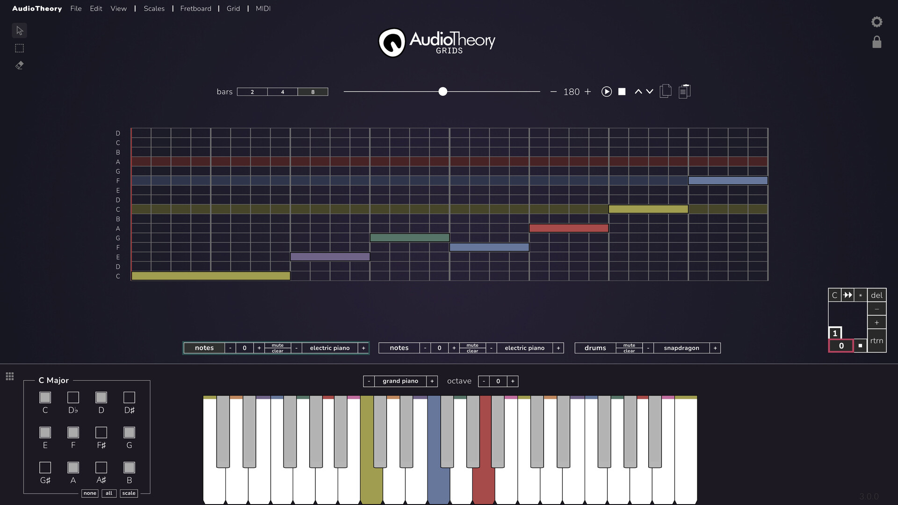
Task: Open the File menu
Action: [x=76, y=8]
